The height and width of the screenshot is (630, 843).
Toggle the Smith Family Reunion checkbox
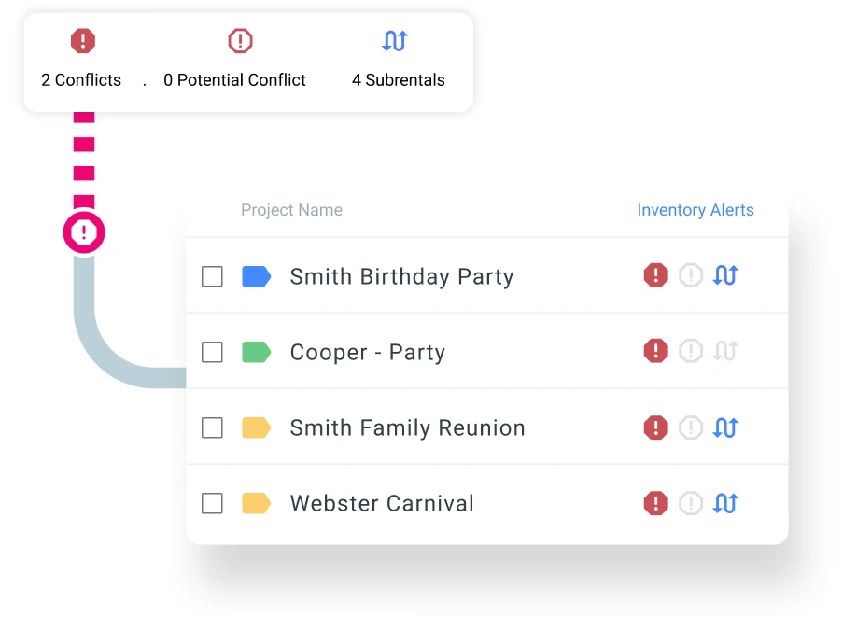tap(213, 427)
